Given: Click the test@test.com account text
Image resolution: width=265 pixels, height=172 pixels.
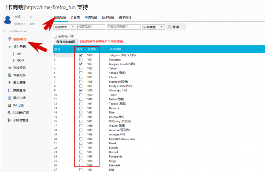Looking at the screenshot, I should (18, 31).
